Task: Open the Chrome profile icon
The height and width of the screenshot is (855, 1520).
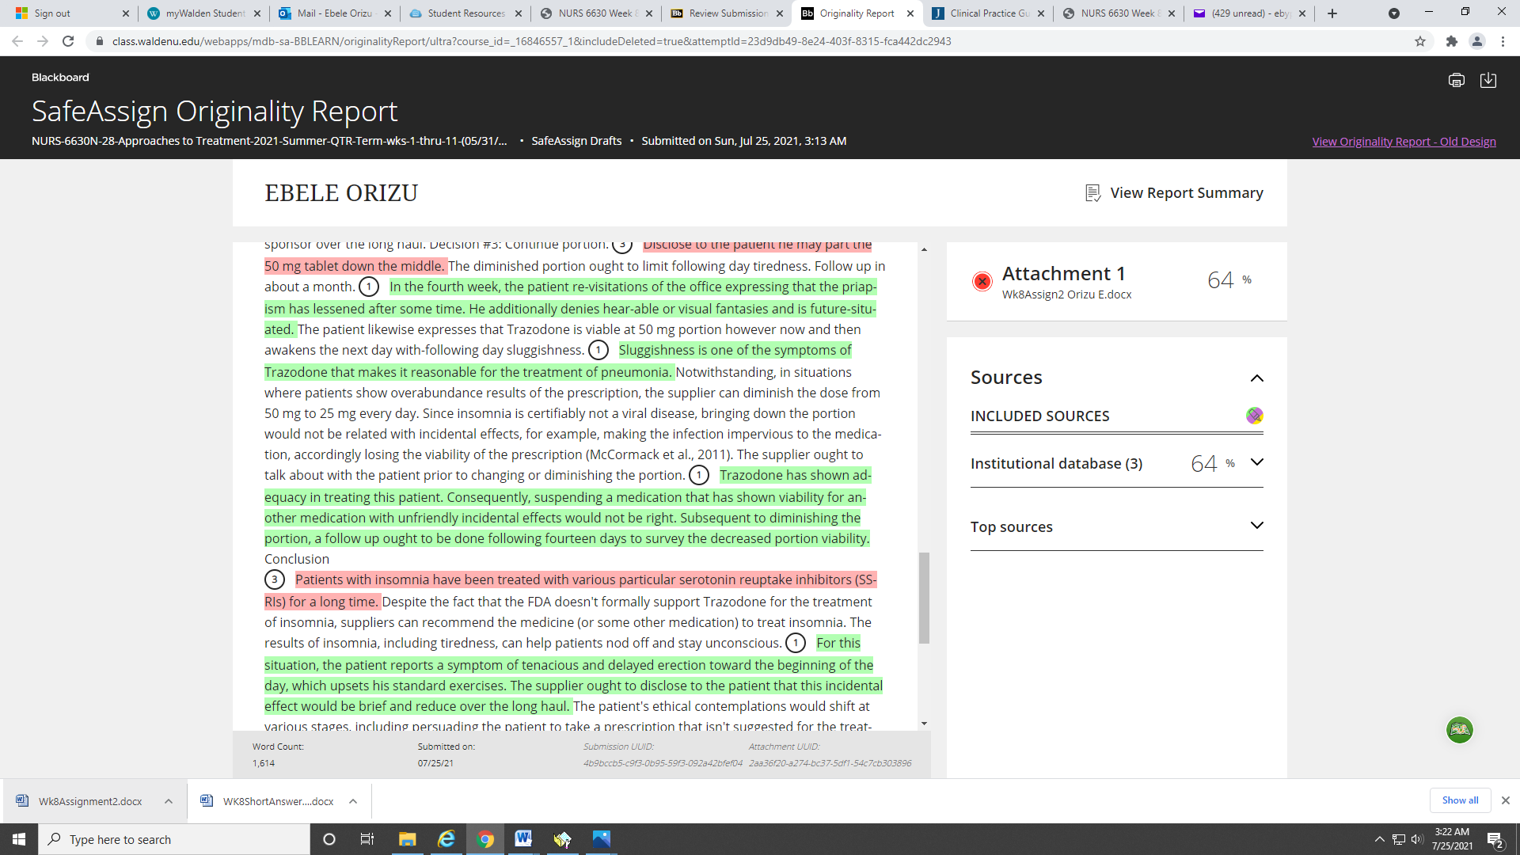Action: click(x=1476, y=41)
